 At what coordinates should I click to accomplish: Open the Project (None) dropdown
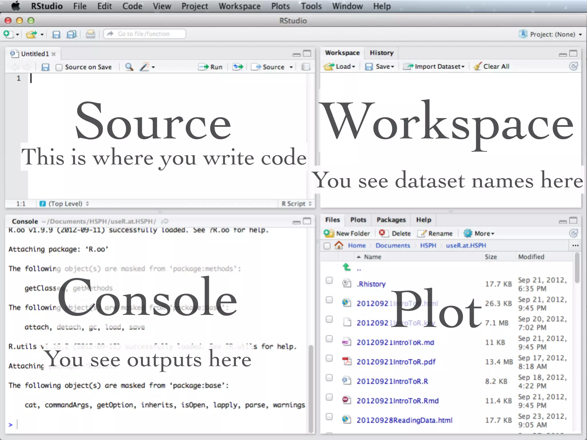point(550,34)
